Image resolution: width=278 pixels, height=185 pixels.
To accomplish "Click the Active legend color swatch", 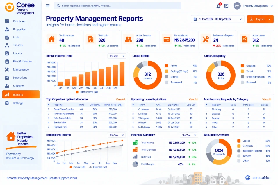I will (167, 66).
